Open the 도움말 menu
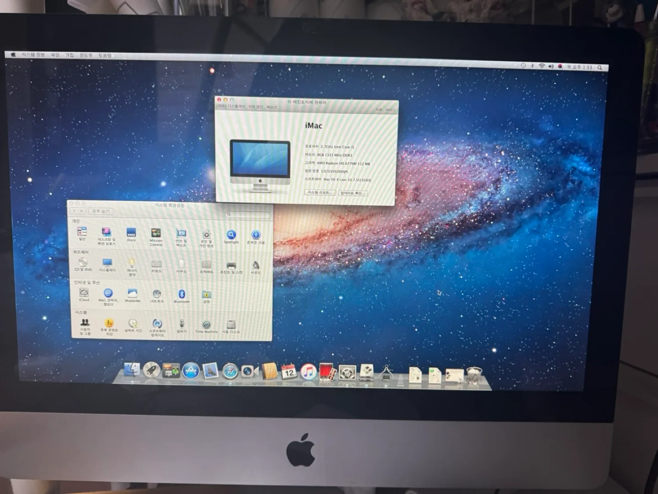This screenshot has height=494, width=658. [105, 56]
